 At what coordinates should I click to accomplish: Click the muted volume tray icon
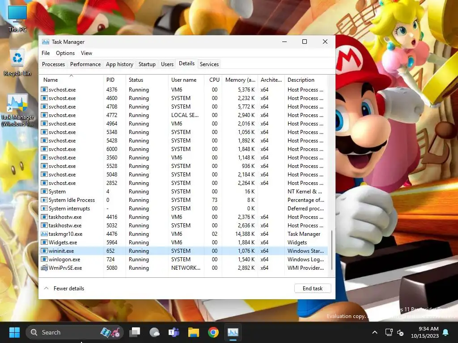(400, 332)
